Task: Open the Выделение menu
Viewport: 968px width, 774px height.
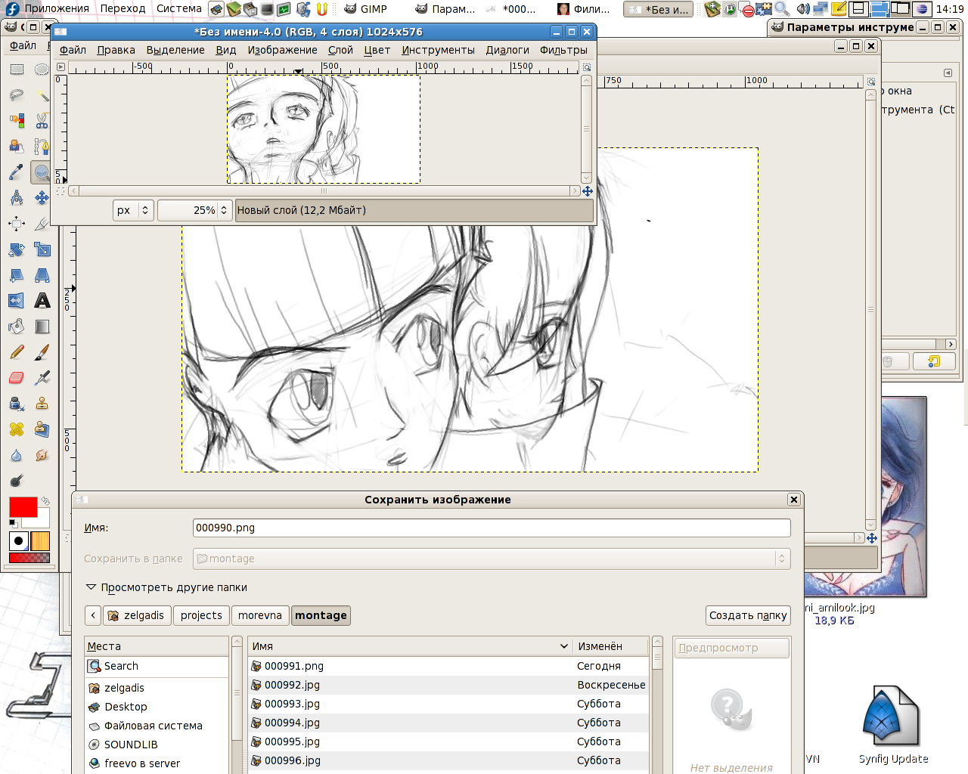Action: point(175,50)
